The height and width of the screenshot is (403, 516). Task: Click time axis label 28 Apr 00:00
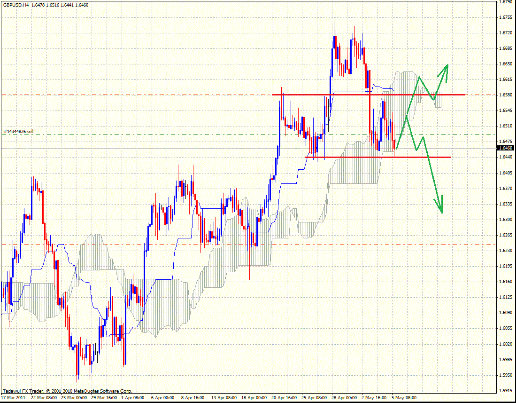(x=344, y=398)
